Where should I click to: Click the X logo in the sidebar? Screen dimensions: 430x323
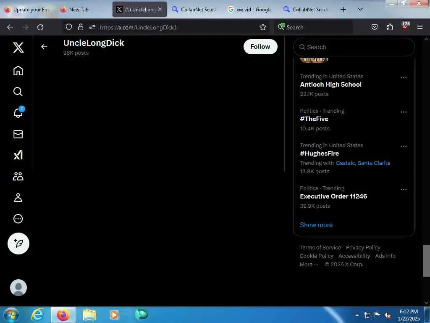tap(18, 48)
